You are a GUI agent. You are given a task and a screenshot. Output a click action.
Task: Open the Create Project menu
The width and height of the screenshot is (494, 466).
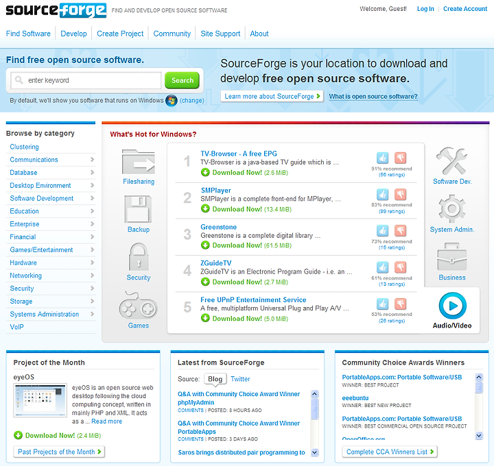[120, 34]
